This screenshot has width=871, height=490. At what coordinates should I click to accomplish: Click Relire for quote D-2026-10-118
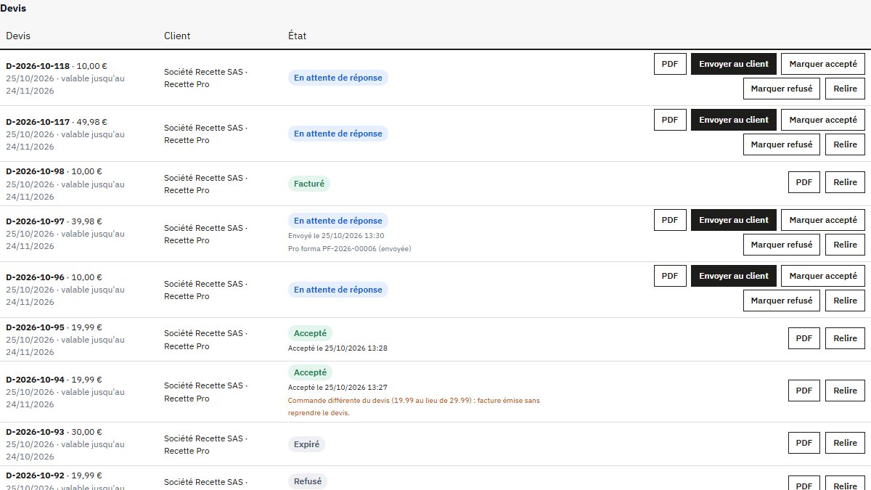(x=845, y=89)
